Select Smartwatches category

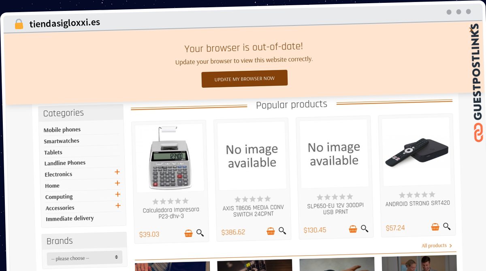click(62, 141)
